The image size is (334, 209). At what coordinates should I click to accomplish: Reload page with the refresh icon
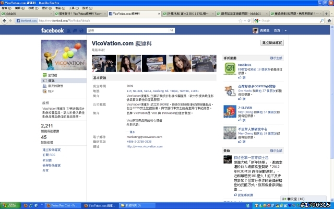pos(249,21)
